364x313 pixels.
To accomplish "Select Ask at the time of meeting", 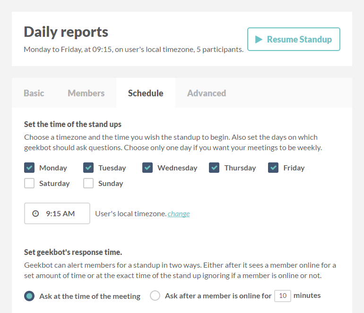I will coord(29,296).
